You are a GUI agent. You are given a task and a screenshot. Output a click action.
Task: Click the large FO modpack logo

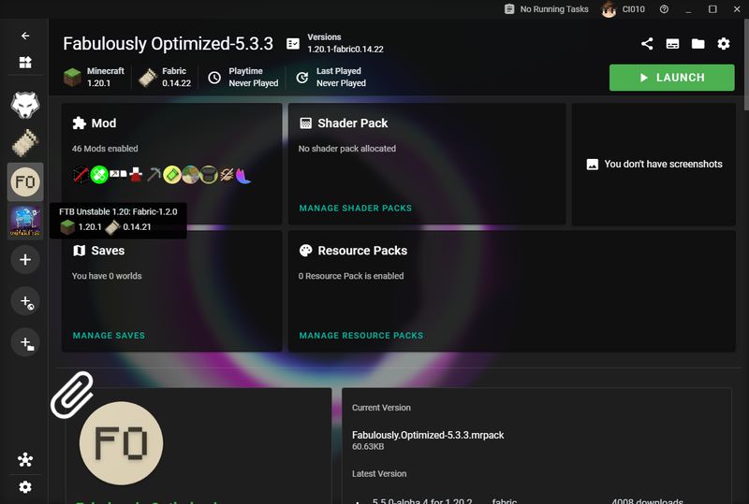pos(122,443)
